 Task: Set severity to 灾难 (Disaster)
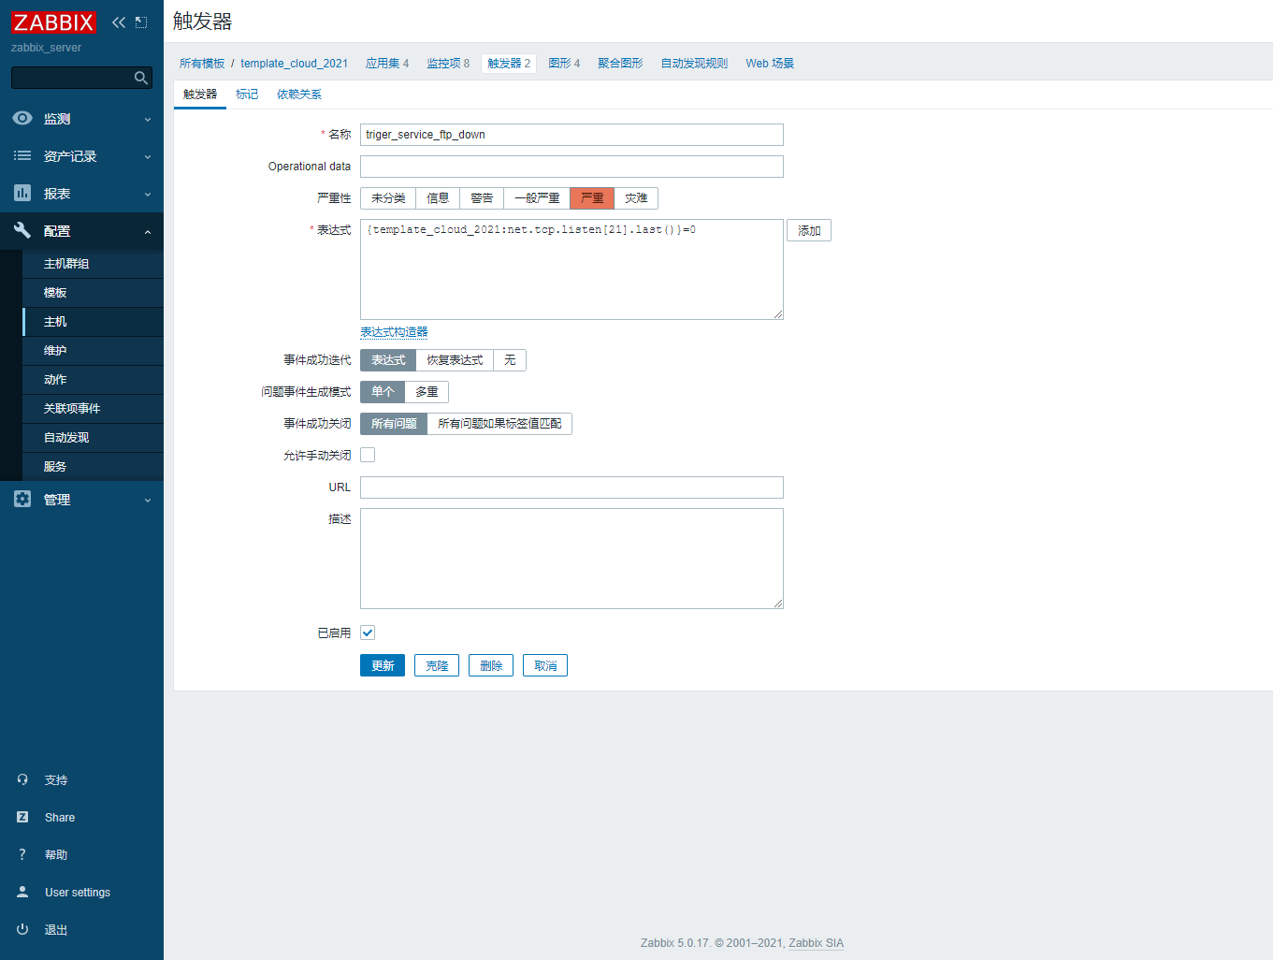pyautogui.click(x=636, y=198)
